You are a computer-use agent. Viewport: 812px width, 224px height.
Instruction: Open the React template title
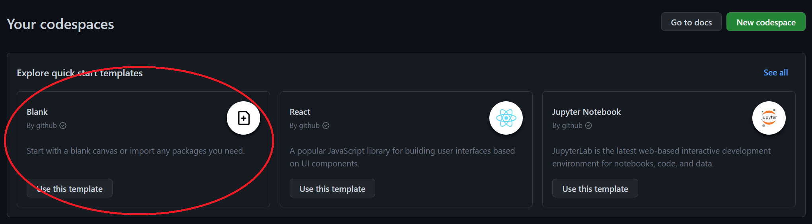[300, 112]
